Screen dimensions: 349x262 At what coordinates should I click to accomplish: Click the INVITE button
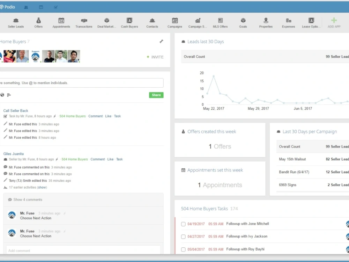155,57
